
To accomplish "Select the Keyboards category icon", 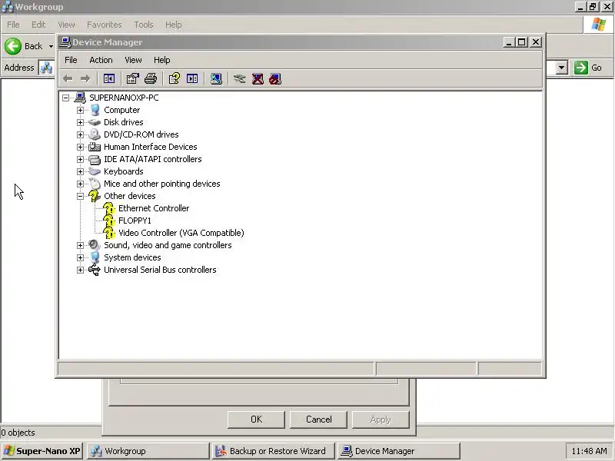I will (95, 171).
